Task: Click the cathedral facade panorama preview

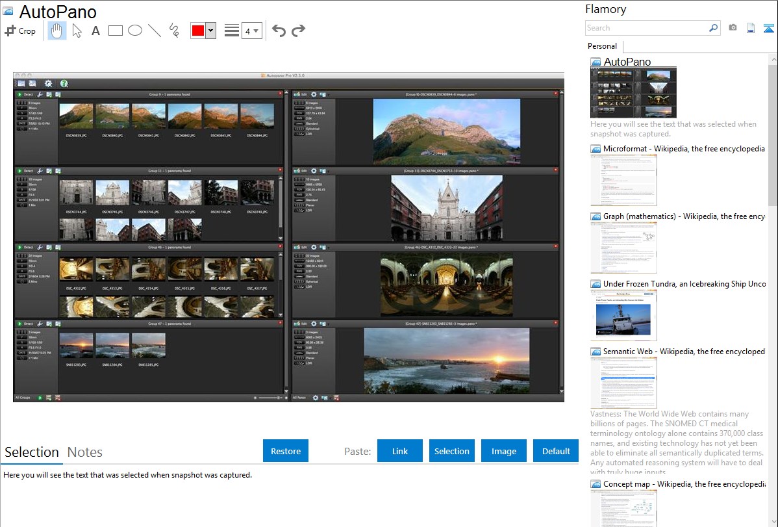Action: [447, 208]
